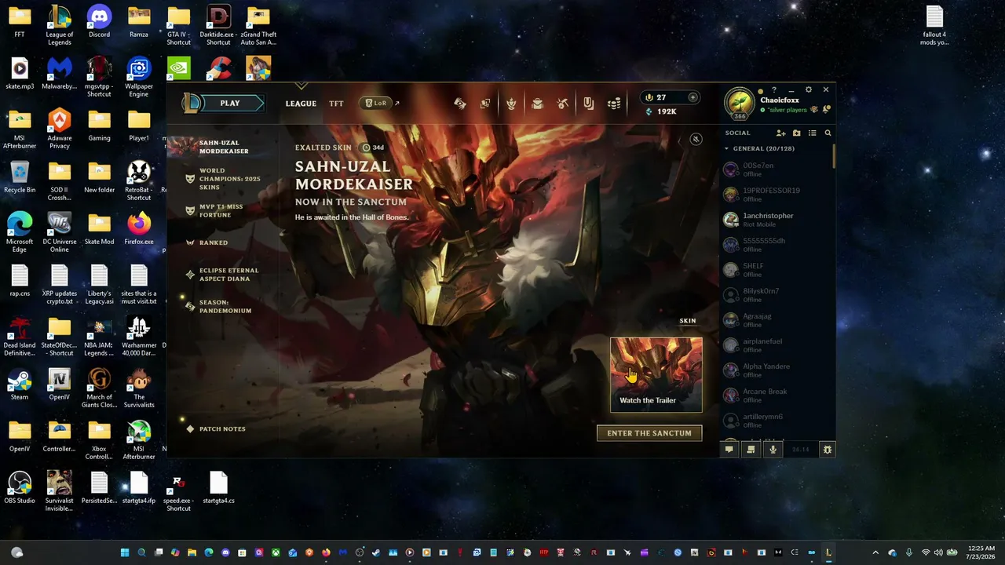Select Sahn-Uzal Mordekaiser news item
Screen dimensions: 1005x565
[223, 147]
